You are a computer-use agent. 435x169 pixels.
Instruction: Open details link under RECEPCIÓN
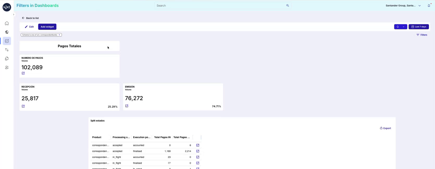point(23,106)
